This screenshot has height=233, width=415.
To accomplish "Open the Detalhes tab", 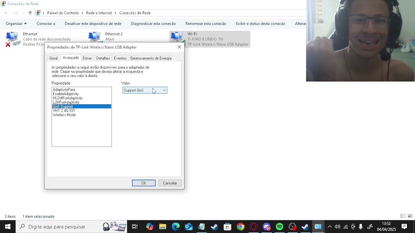I will tap(103, 58).
